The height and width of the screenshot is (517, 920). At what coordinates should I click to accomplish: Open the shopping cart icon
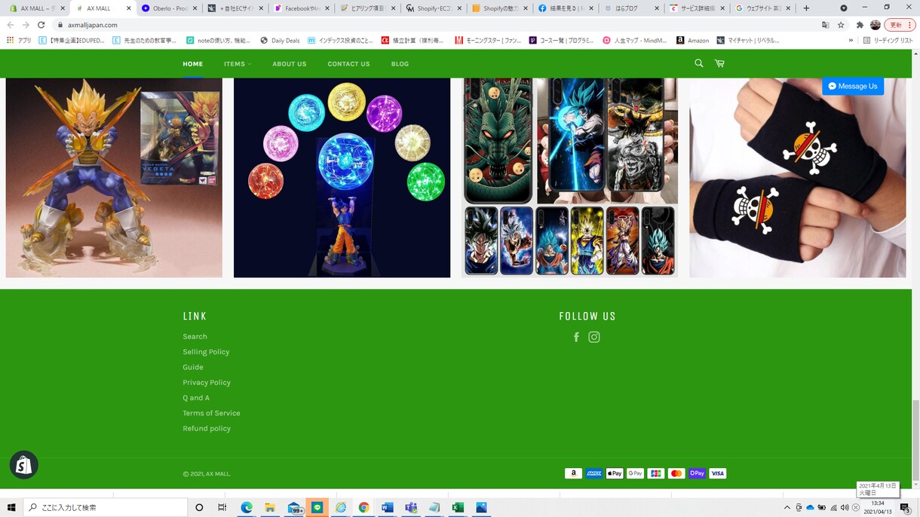pyautogui.click(x=719, y=63)
